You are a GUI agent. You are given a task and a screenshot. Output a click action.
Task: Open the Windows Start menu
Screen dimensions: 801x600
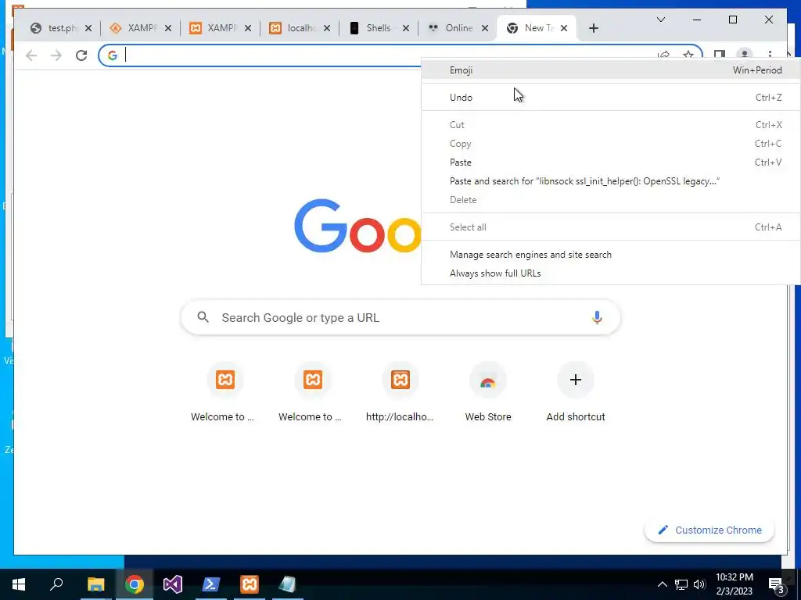click(x=19, y=584)
